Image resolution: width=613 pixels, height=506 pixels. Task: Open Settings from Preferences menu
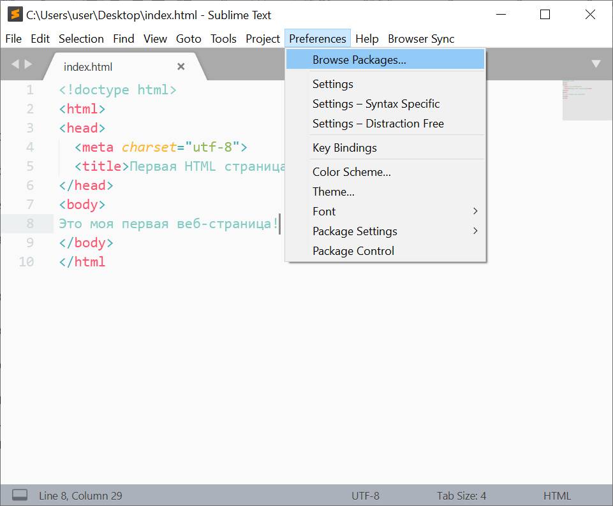(332, 84)
